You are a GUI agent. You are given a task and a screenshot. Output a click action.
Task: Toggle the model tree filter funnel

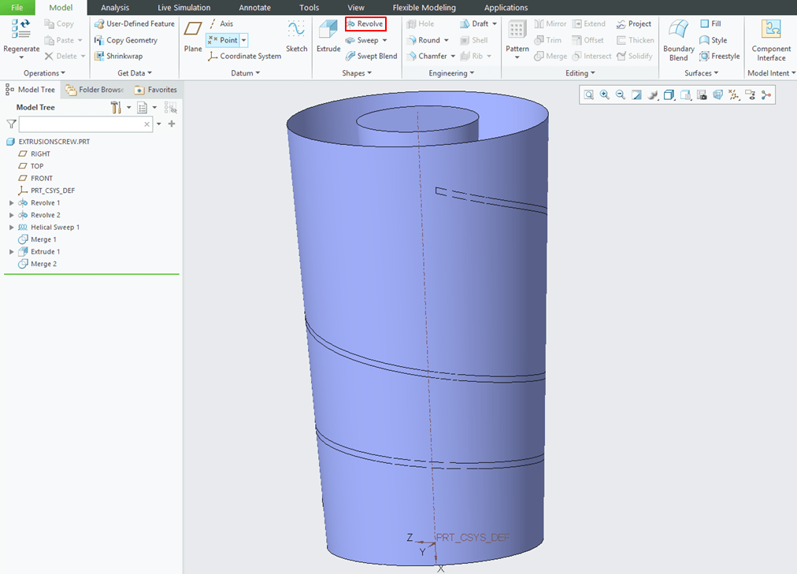click(11, 124)
